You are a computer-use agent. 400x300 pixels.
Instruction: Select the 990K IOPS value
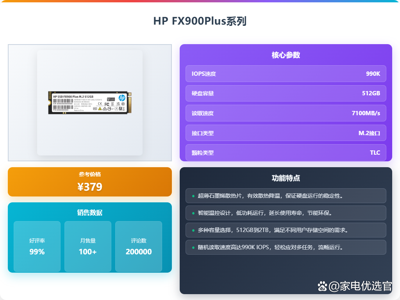[373, 74]
